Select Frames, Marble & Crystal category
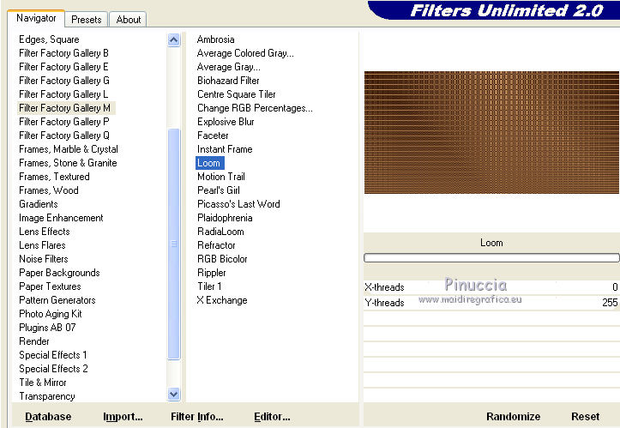The width and height of the screenshot is (620, 428). (x=69, y=149)
